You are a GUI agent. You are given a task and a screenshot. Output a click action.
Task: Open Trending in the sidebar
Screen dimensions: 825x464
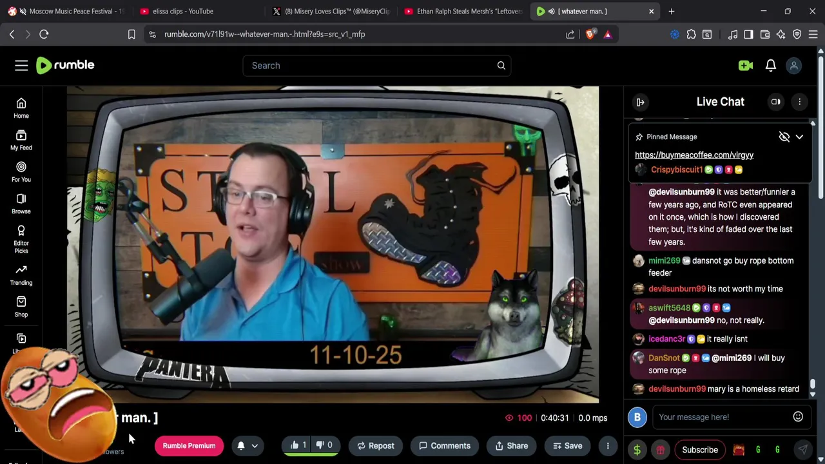21,275
